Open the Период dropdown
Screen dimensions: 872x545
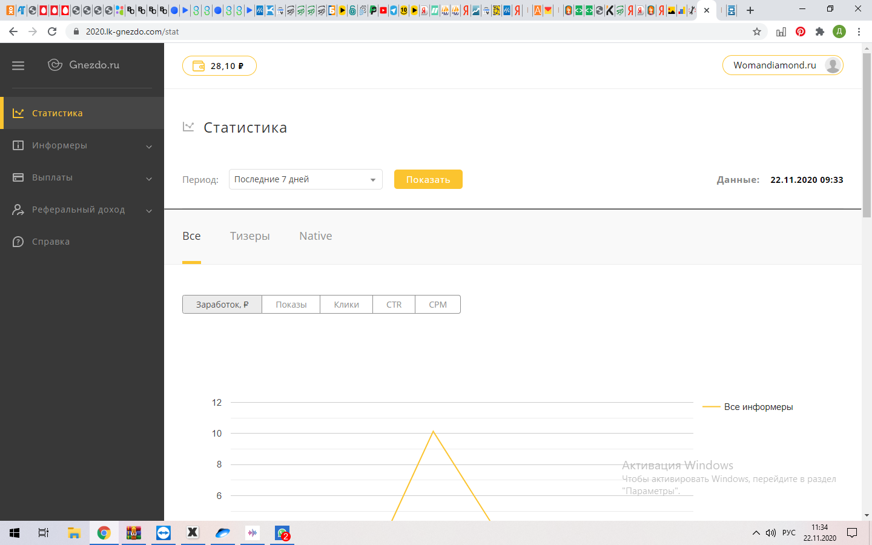pos(306,179)
